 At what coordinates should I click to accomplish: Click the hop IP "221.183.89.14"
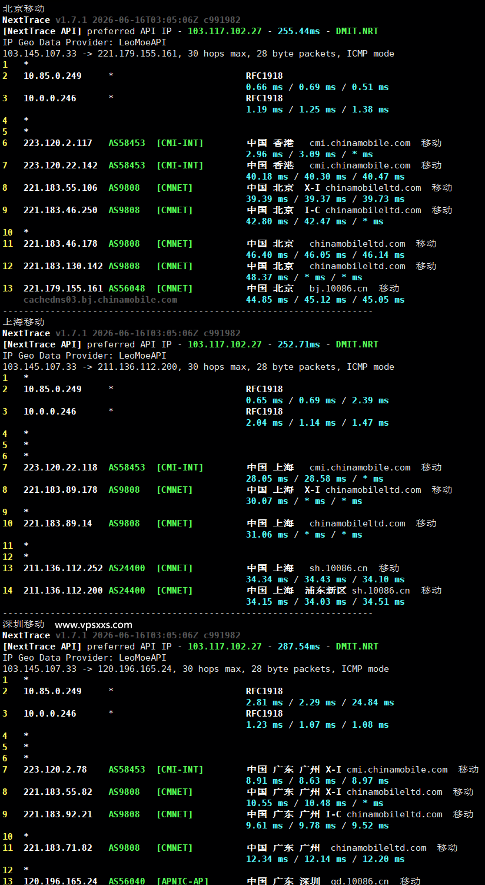58,523
